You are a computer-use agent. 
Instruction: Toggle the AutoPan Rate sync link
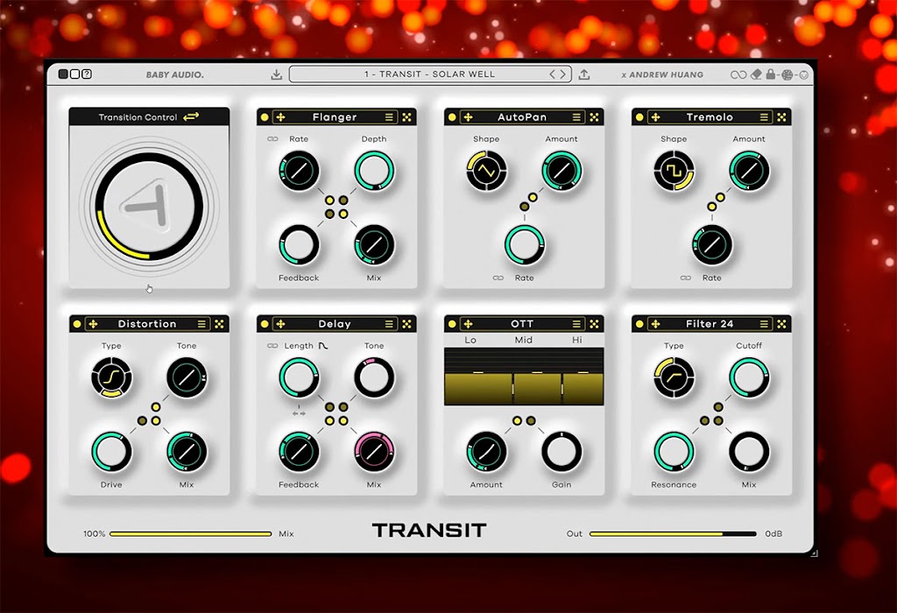(498, 278)
